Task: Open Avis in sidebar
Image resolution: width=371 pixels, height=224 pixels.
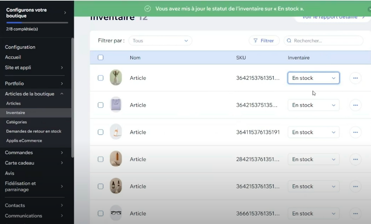Action: click(9, 173)
